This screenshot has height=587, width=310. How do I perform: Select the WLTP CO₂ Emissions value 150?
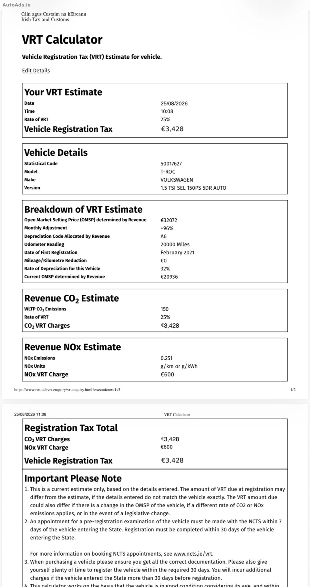click(x=165, y=309)
